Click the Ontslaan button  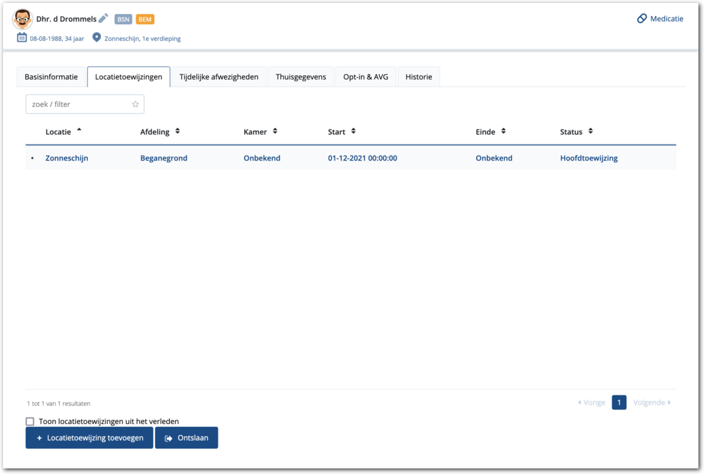tap(186, 438)
